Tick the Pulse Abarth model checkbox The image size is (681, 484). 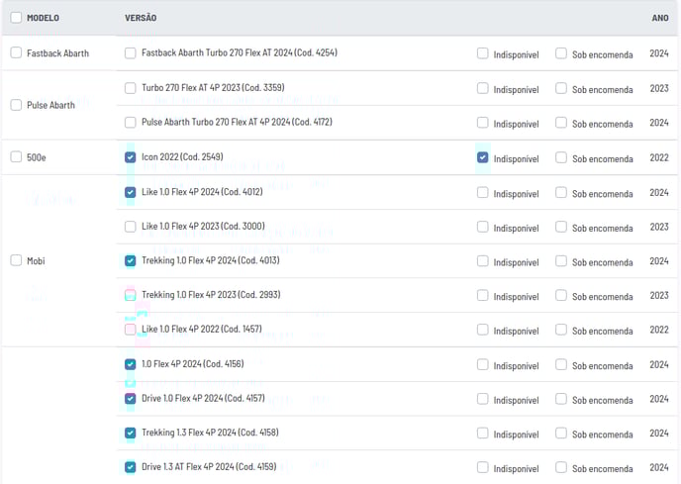click(16, 105)
